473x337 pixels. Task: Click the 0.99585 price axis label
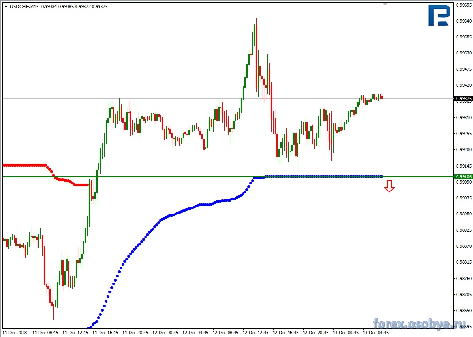pyautogui.click(x=464, y=37)
